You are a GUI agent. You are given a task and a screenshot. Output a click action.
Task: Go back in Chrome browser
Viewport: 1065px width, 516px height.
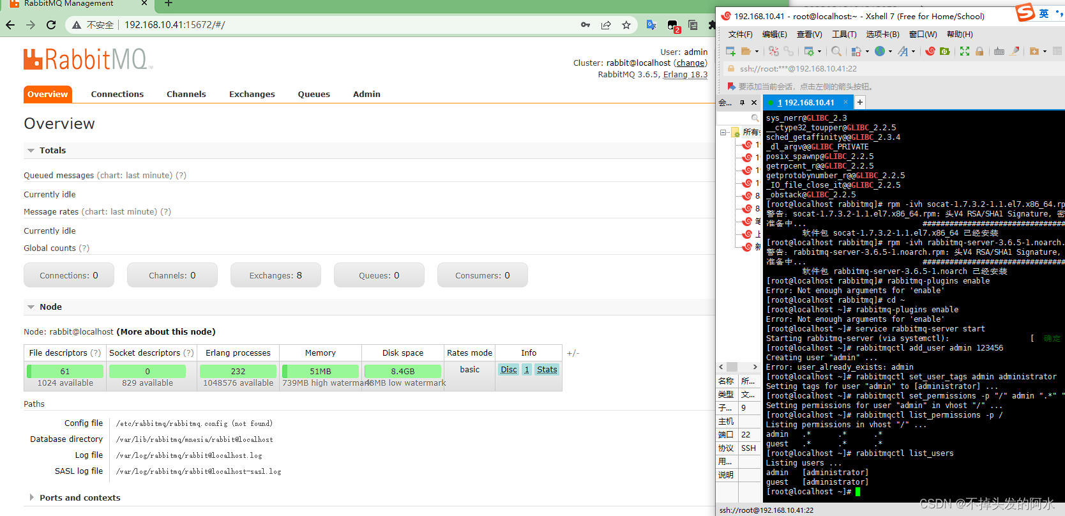click(x=10, y=25)
